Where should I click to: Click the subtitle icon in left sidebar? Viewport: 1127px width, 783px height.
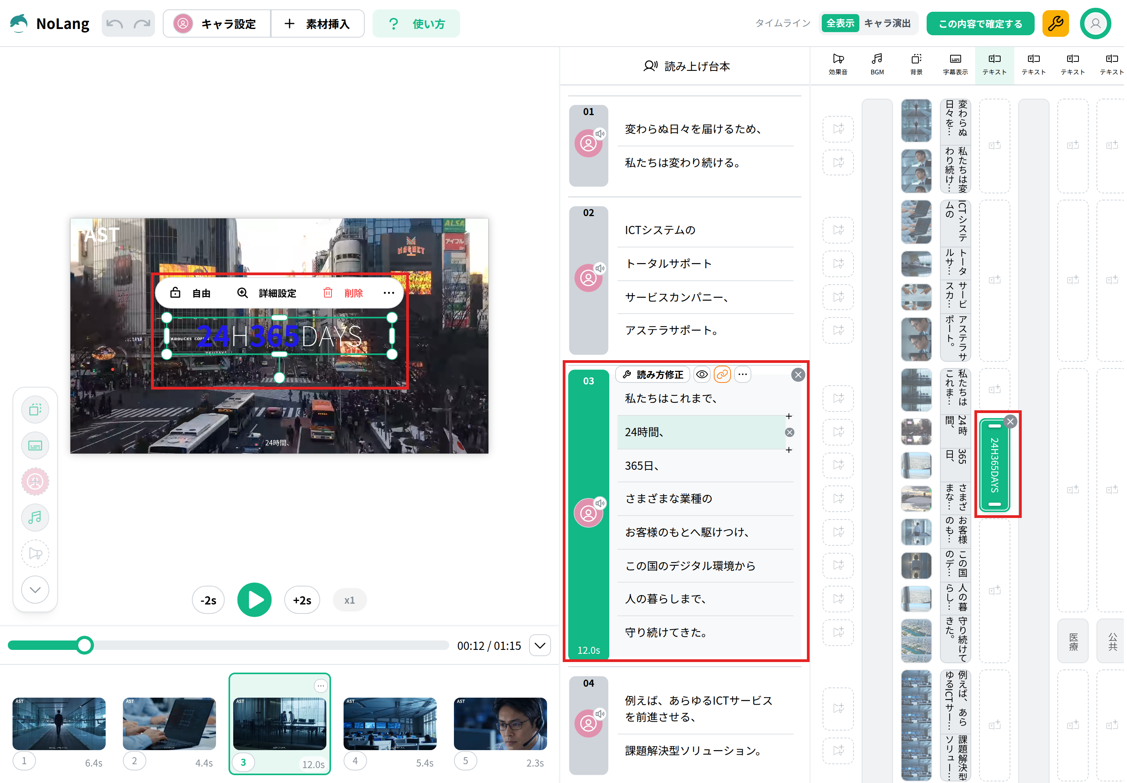click(35, 446)
